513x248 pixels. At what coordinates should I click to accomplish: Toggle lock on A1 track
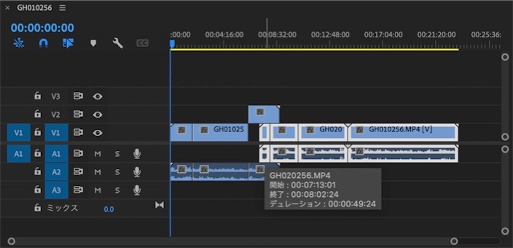[x=38, y=153]
